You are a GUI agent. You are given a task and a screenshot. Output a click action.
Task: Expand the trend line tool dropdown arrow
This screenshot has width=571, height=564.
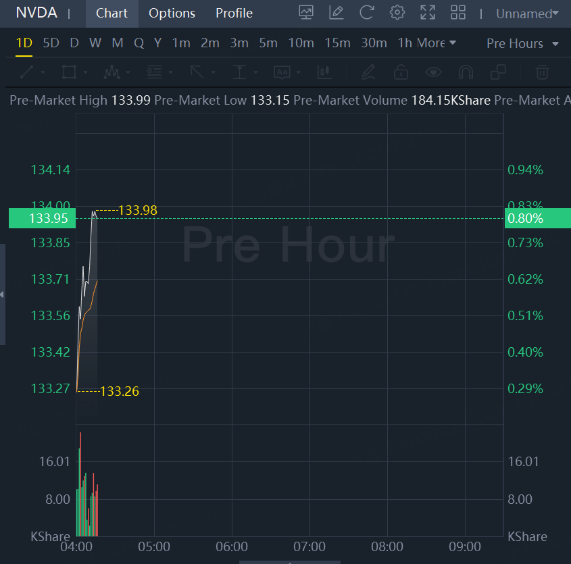43,72
